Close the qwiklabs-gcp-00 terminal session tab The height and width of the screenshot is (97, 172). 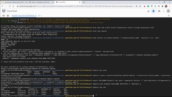point(36,16)
